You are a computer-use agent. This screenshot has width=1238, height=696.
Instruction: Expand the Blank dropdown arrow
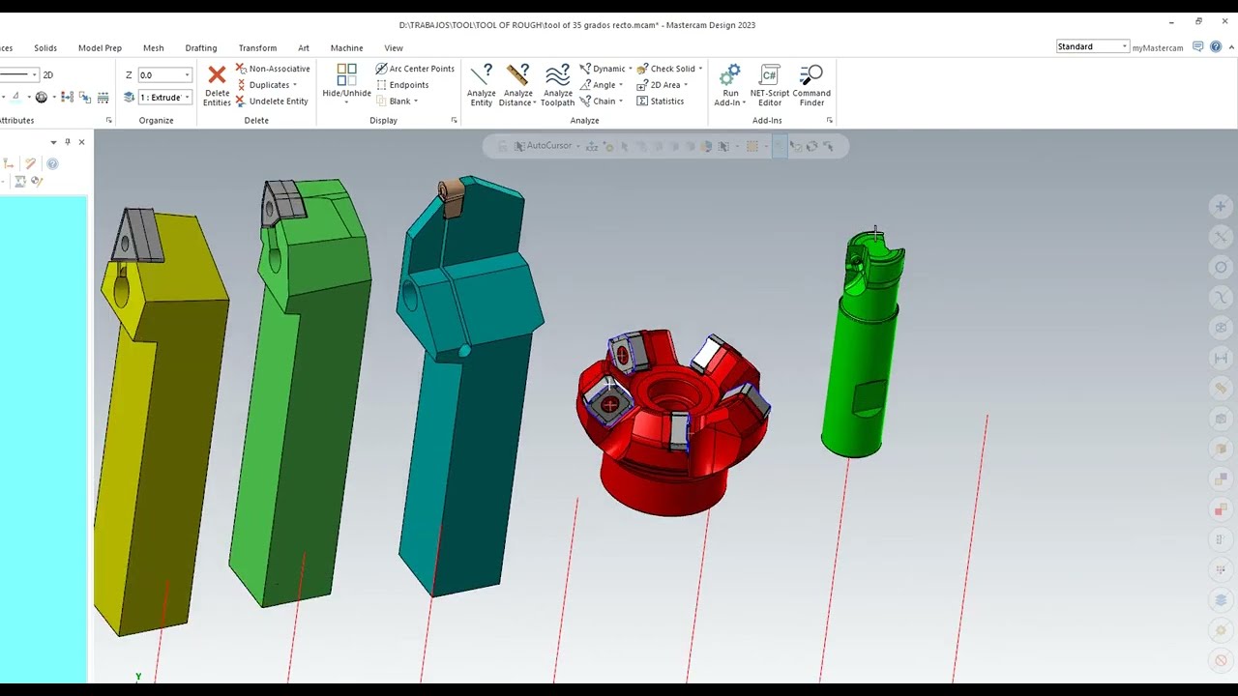tap(416, 101)
